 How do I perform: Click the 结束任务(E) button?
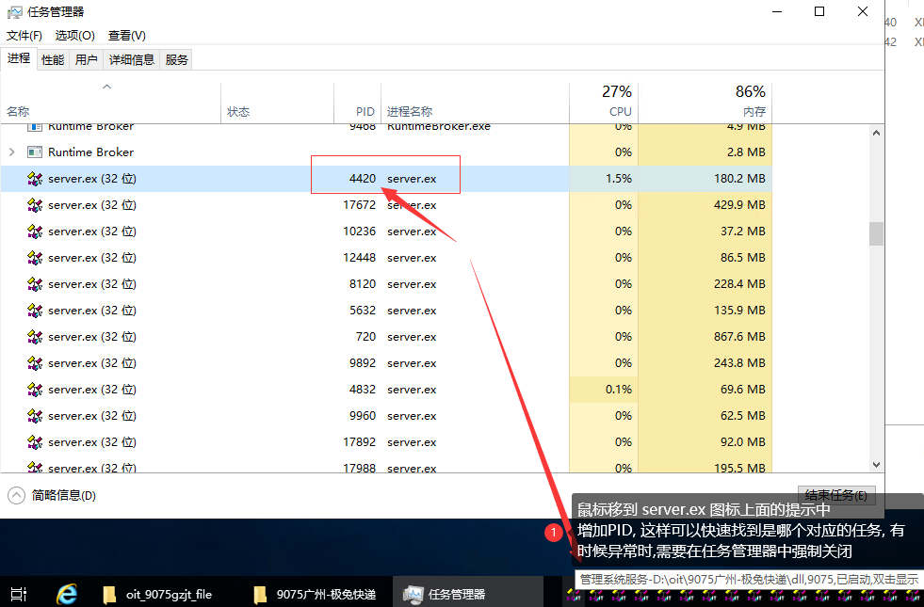[x=835, y=495]
